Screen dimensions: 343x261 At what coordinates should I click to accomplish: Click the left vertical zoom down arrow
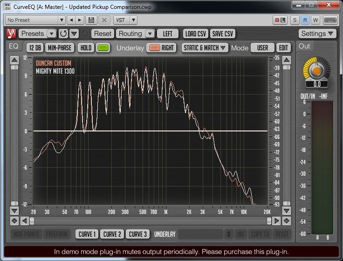coord(14,211)
